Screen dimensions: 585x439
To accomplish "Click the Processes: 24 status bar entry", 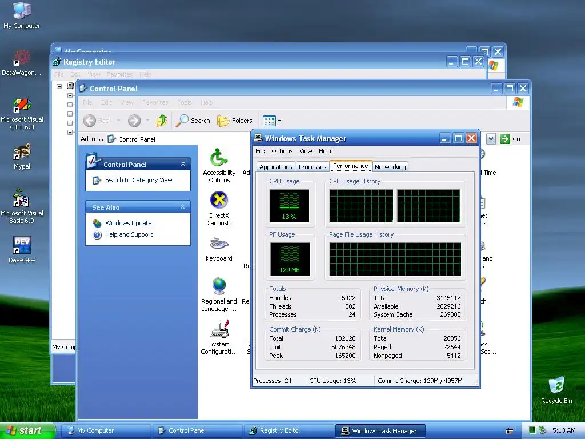I will click(x=272, y=381).
